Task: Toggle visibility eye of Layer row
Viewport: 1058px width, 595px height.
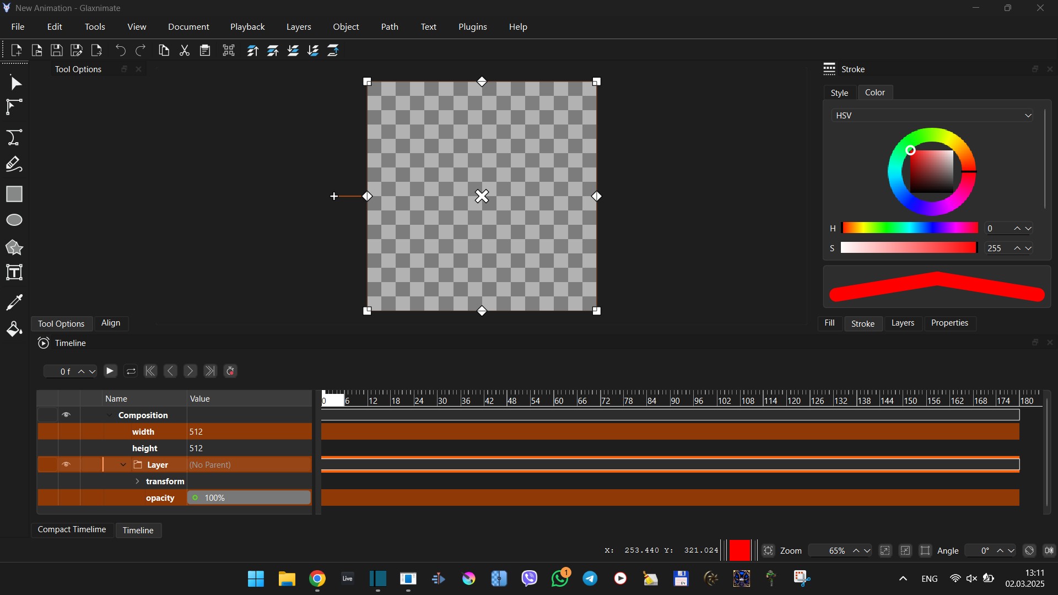Action: click(x=66, y=464)
